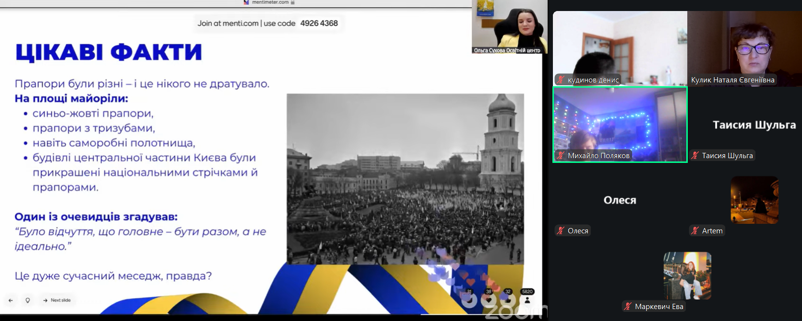Click the thumbs up reaction showing 32

coord(507,299)
